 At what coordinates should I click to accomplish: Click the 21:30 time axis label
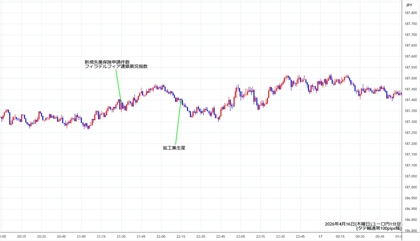click(121, 236)
